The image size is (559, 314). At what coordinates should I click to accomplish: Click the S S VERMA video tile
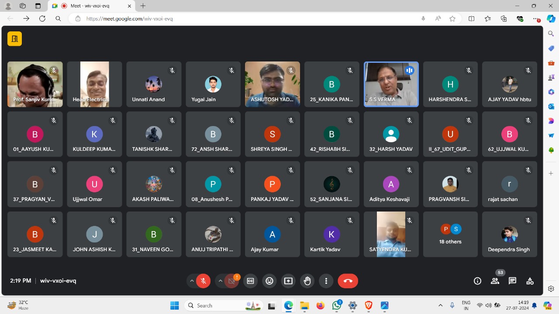pos(391,84)
